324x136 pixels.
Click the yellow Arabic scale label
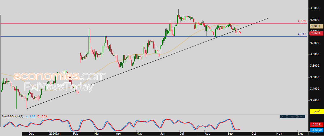pyautogui.click(x=317, y=111)
